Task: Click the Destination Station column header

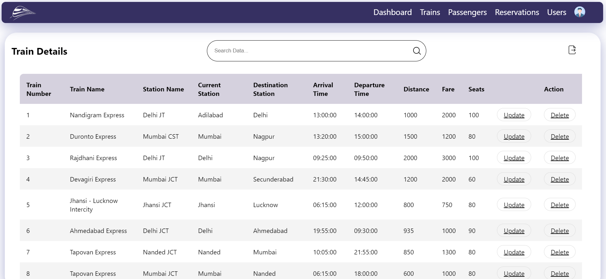Action: pyautogui.click(x=270, y=89)
